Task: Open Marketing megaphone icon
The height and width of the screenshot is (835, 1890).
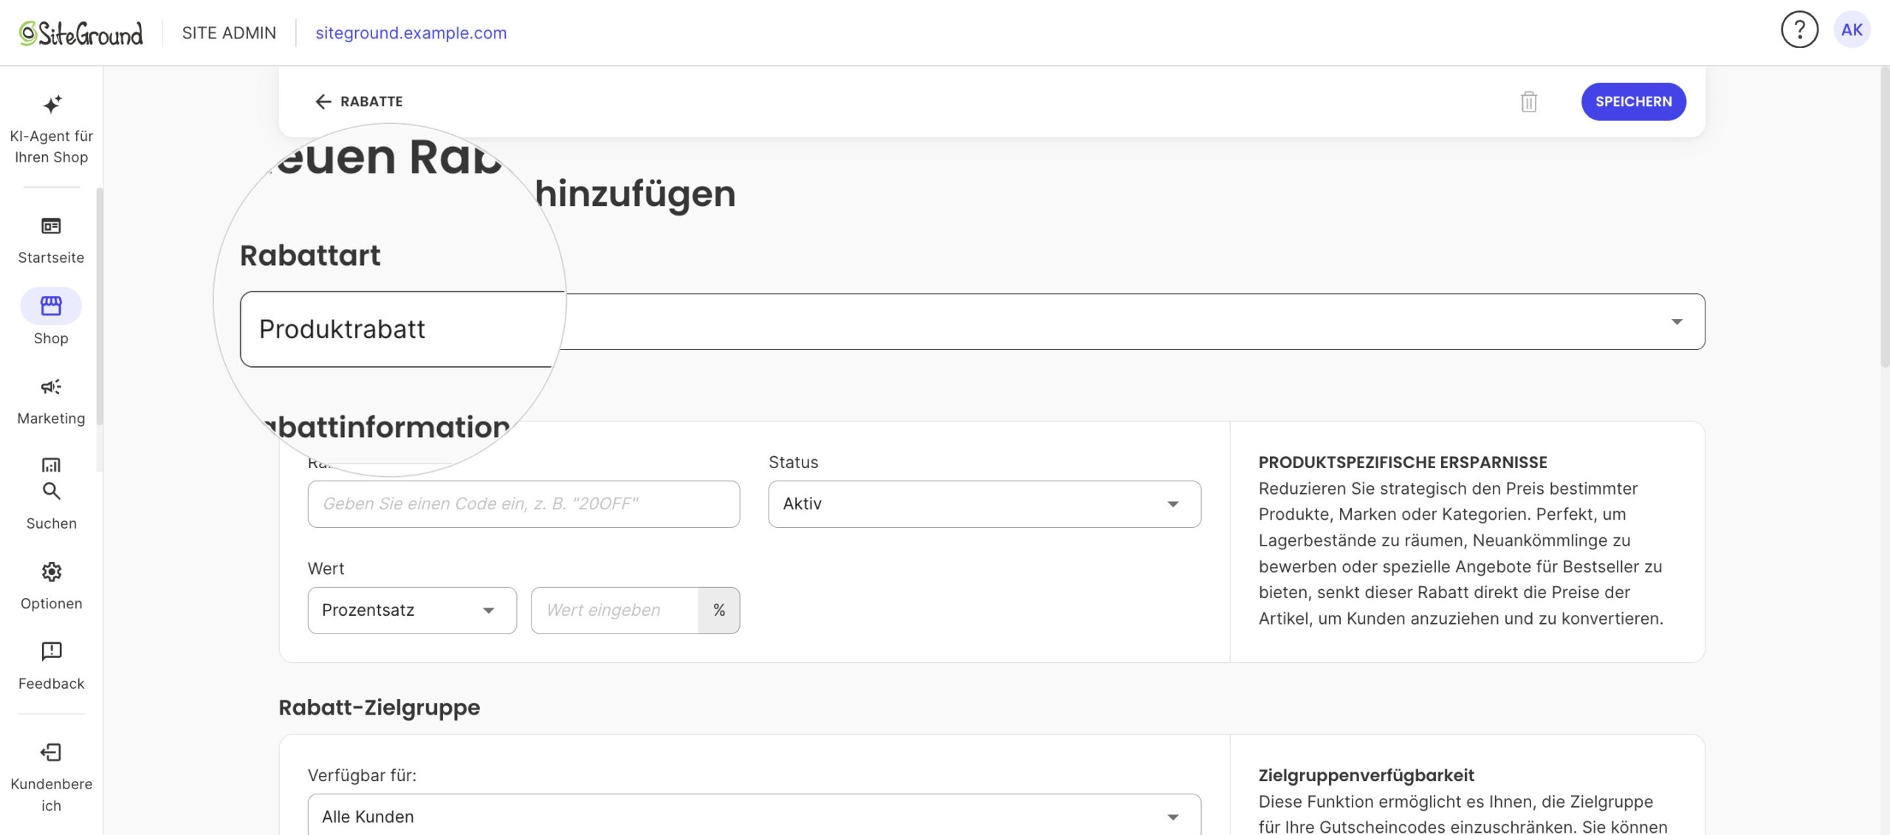Action: pyautogui.click(x=51, y=387)
